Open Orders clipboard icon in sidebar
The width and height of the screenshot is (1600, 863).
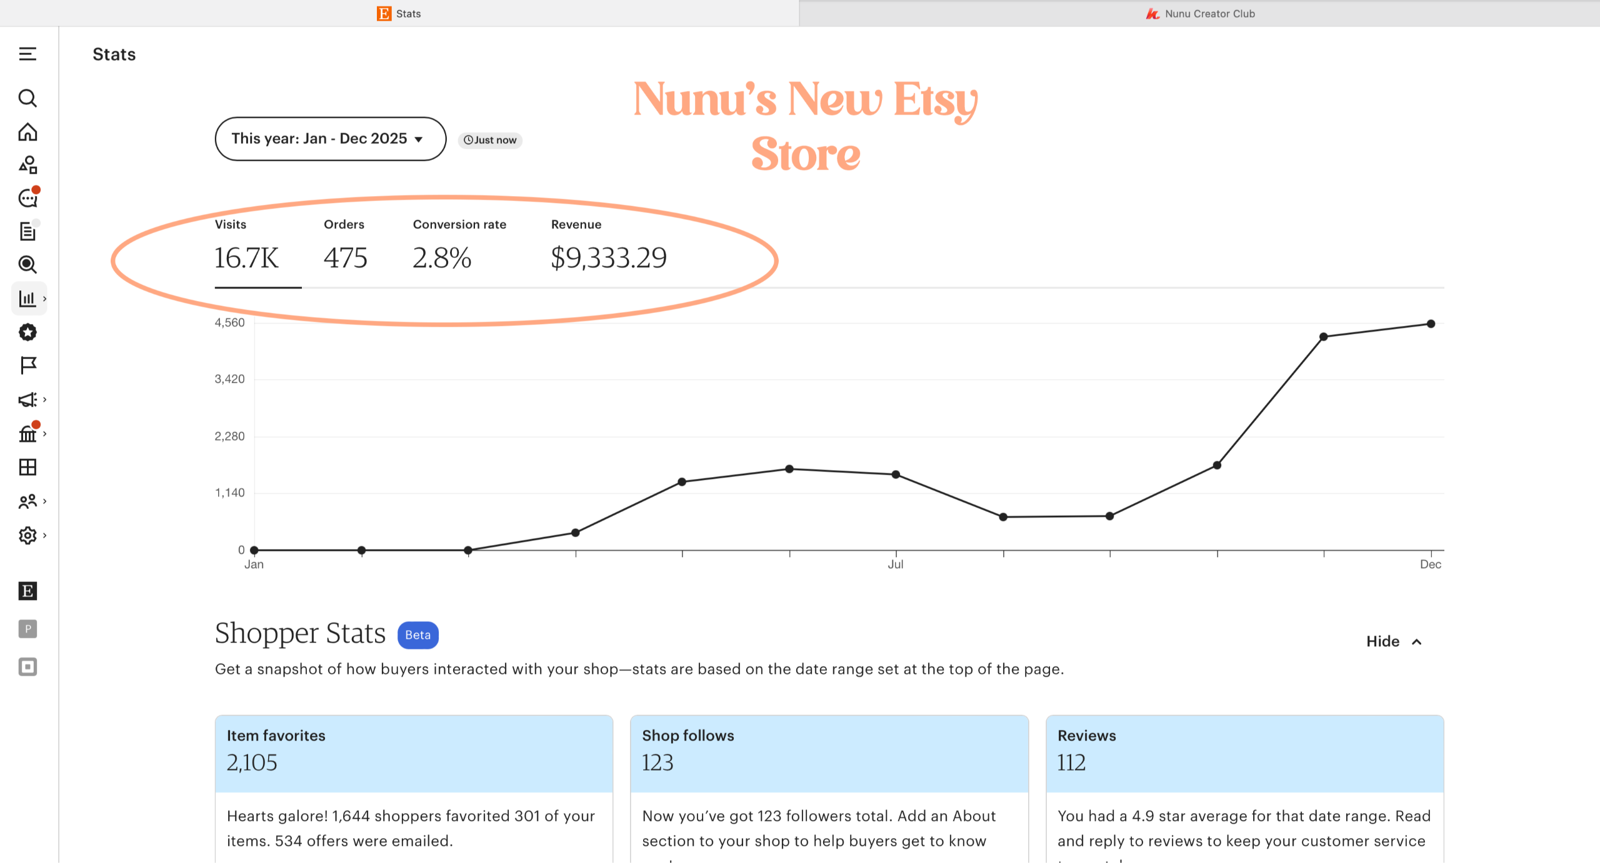point(27,232)
